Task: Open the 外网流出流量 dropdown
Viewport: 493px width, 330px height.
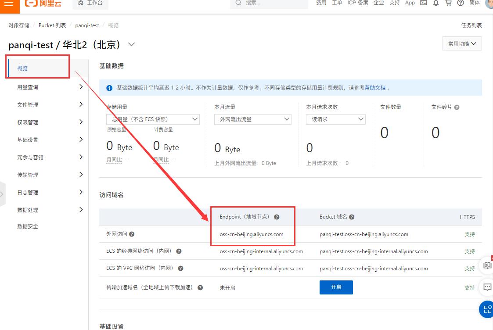Action: 253,119
